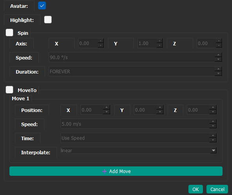
Task: Decrease Move Speed with down arrow
Action: click(x=213, y=126)
